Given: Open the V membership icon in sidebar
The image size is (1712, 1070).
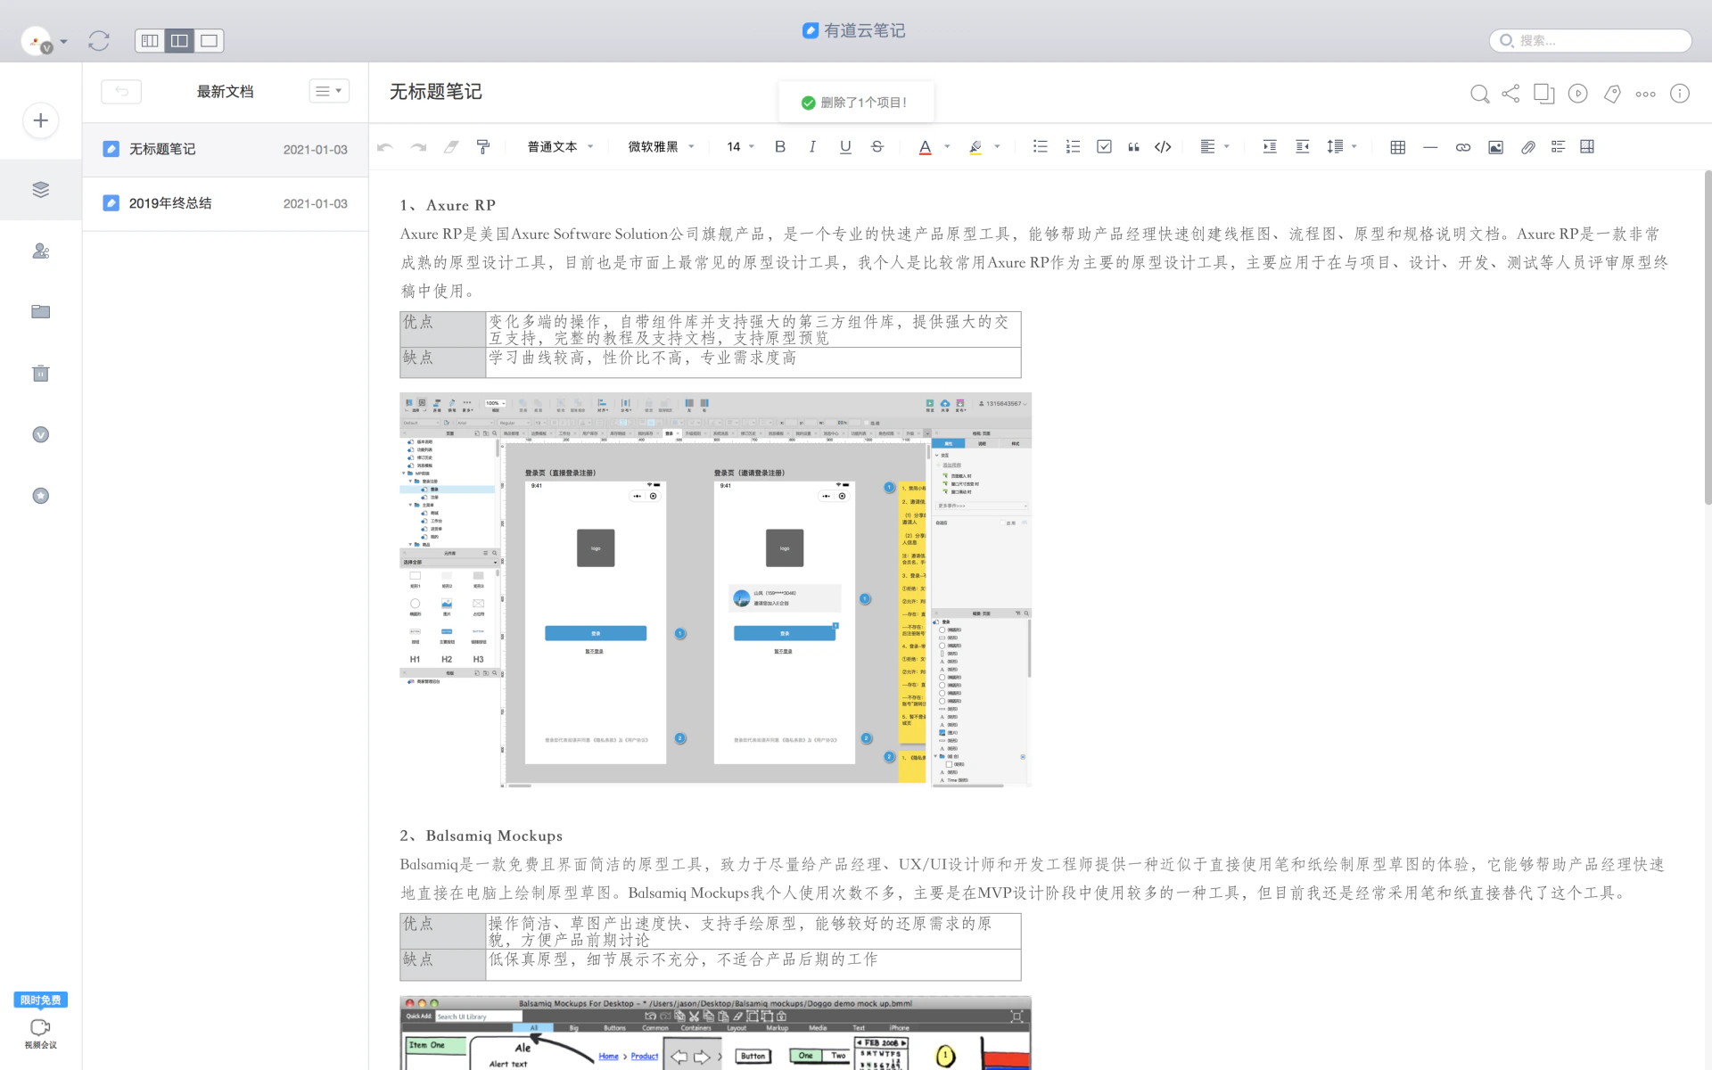Looking at the screenshot, I should click(41, 434).
